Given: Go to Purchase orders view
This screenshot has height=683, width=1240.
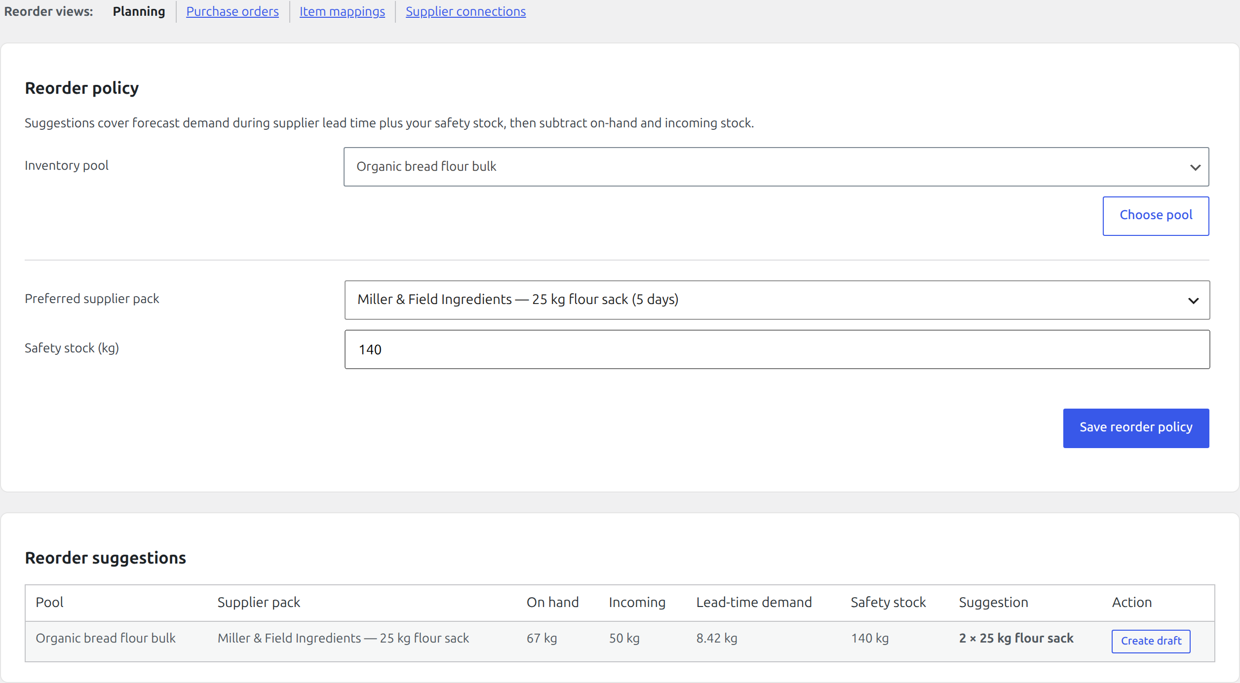Looking at the screenshot, I should pos(232,11).
